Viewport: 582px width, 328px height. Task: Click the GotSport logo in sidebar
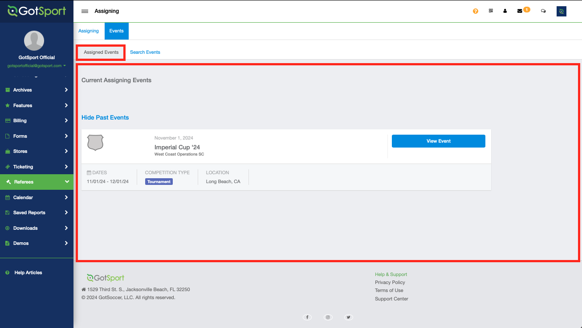pyautogui.click(x=37, y=11)
